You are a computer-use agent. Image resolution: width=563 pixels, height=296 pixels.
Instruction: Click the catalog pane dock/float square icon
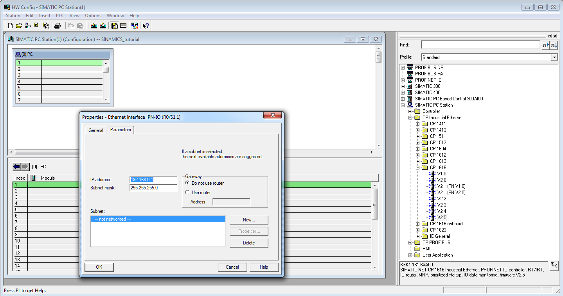(x=550, y=36)
